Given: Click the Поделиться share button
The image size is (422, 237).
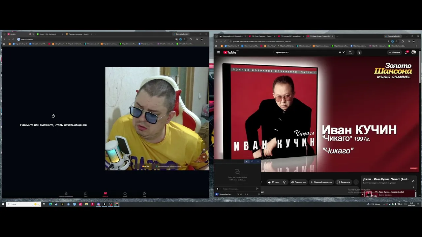Looking at the screenshot, I should (298, 182).
